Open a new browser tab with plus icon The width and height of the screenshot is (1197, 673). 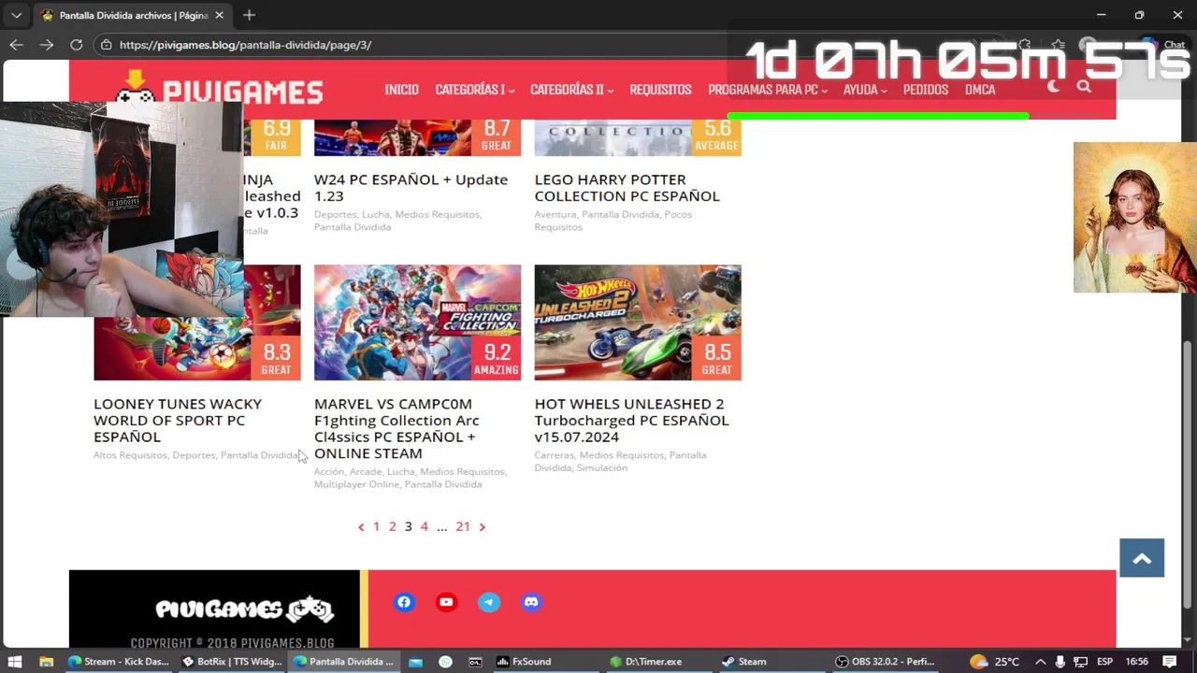(249, 15)
